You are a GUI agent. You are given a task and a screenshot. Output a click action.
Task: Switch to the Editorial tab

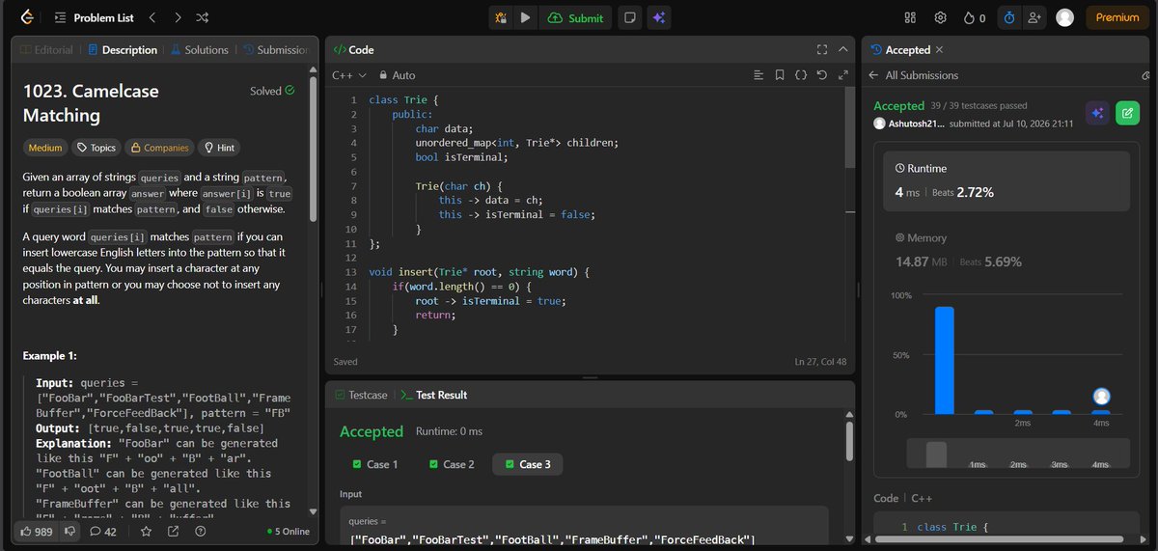46,49
